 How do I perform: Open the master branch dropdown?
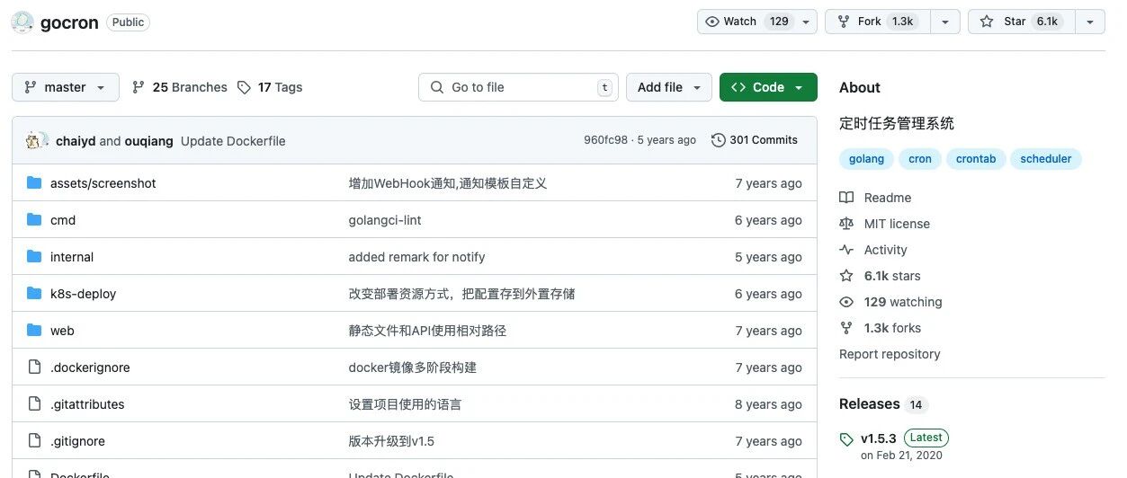[x=65, y=87]
